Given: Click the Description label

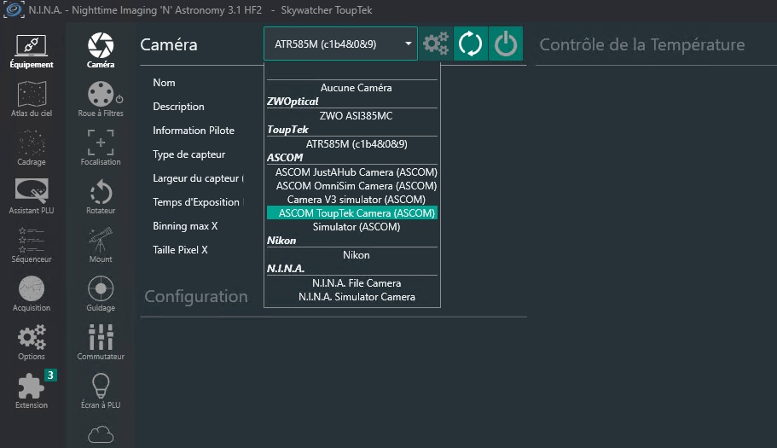Looking at the screenshot, I should point(178,107).
